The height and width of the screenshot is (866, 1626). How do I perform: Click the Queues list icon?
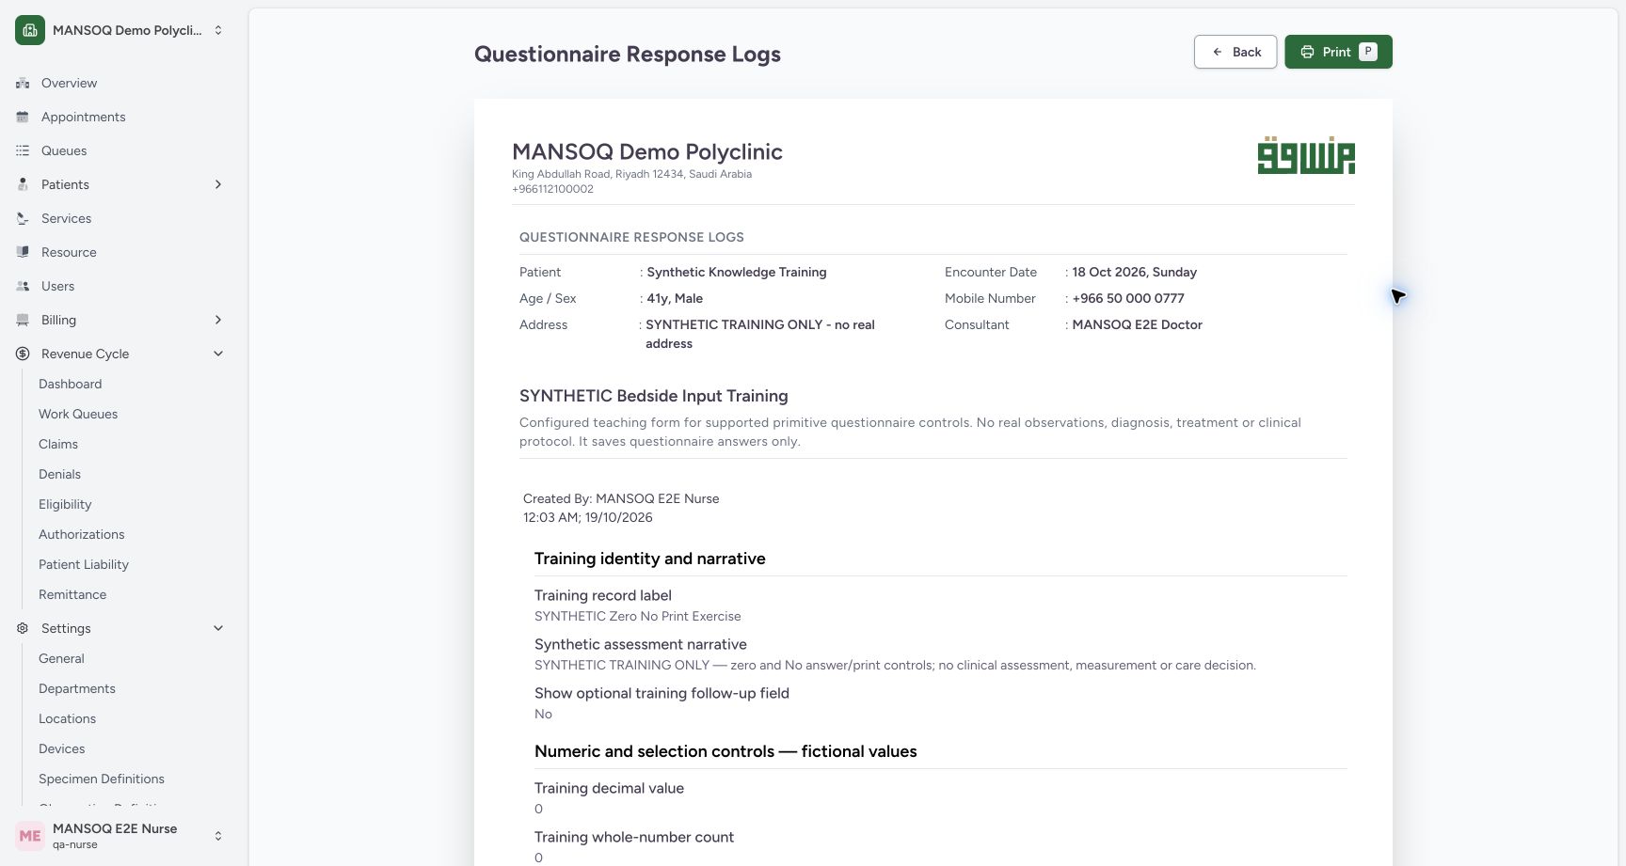tap(23, 150)
